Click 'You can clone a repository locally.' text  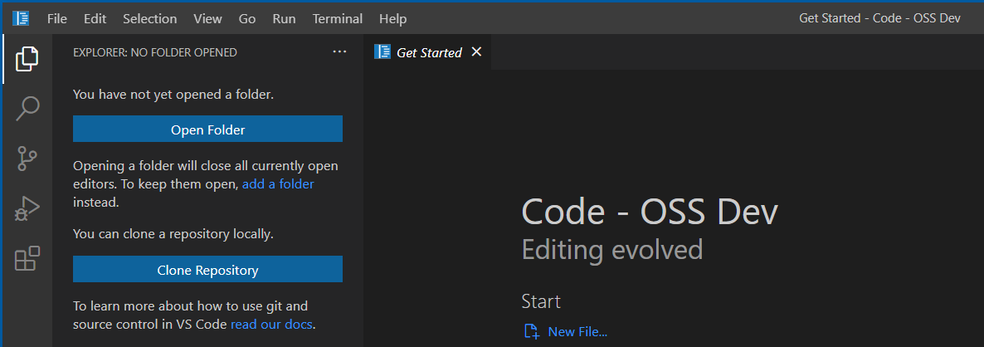pos(173,234)
